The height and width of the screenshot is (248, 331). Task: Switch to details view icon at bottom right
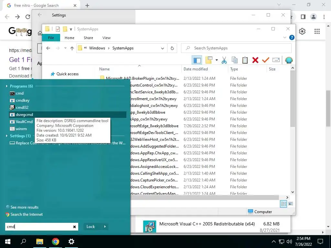(283, 204)
